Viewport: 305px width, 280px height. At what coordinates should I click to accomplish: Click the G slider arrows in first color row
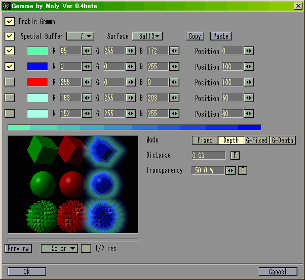pos(131,51)
